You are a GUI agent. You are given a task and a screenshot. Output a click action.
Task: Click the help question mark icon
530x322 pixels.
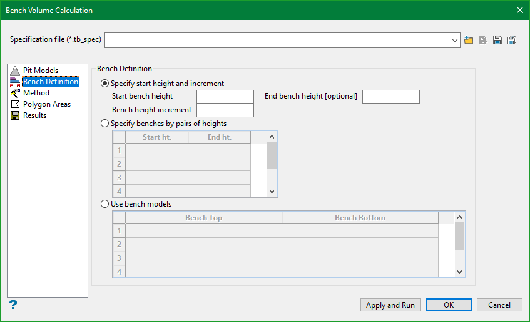coord(13,305)
